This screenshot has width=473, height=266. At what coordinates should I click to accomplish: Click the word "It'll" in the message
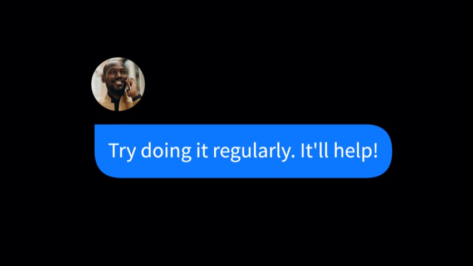314,150
